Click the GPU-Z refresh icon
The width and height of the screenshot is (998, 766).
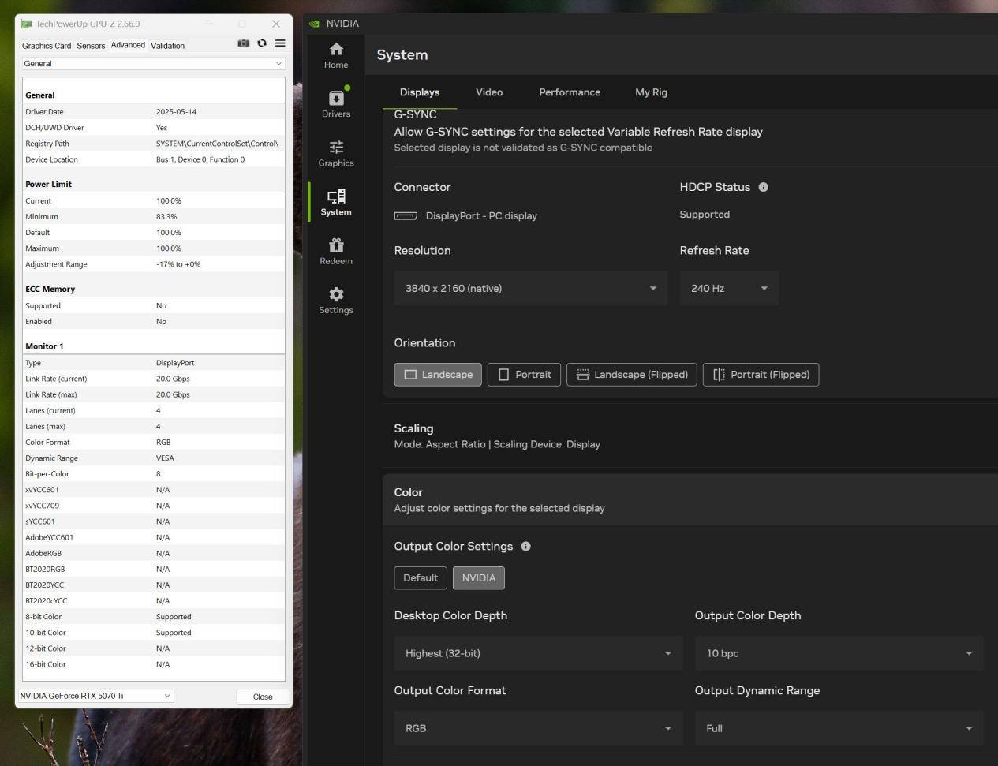pyautogui.click(x=262, y=43)
